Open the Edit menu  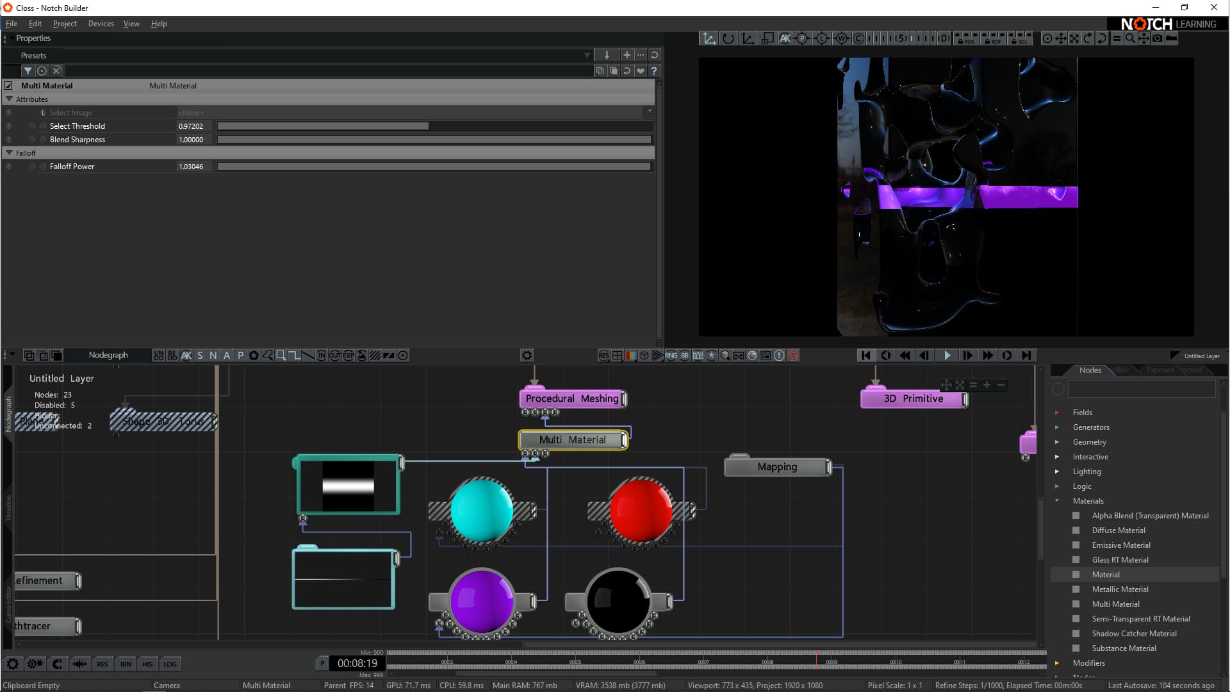coord(35,24)
